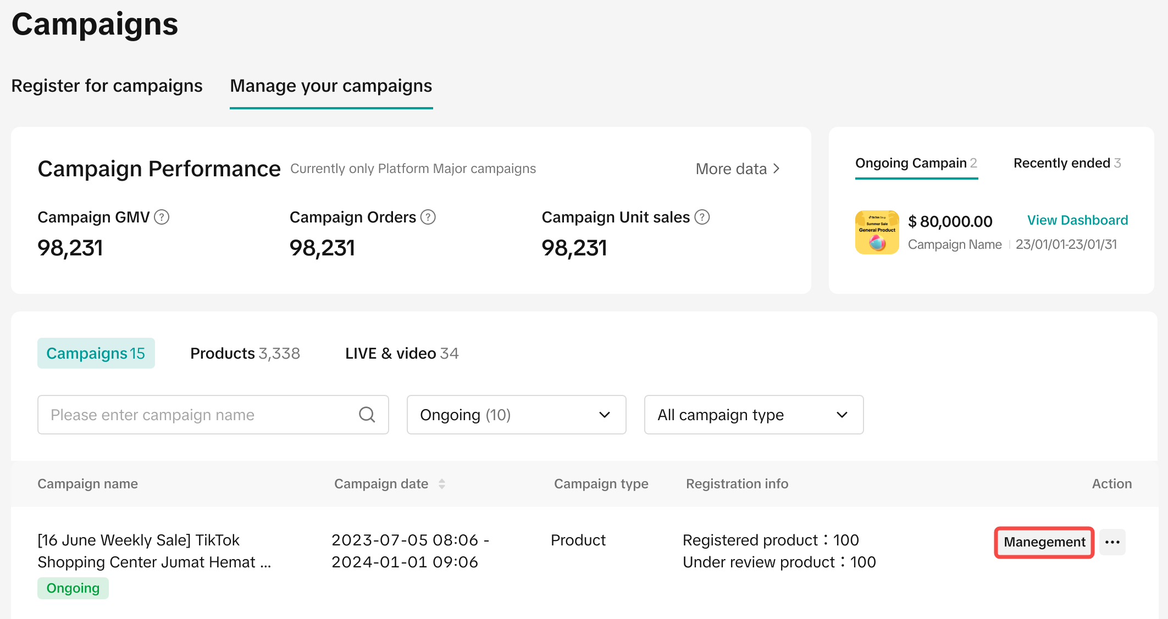1168x619 pixels.
Task: Click Campaign GMV help question icon
Action: coord(162,218)
